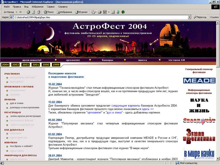Open the что такое АФ nav link
This screenshot has height=165, width=220.
coord(177,60)
